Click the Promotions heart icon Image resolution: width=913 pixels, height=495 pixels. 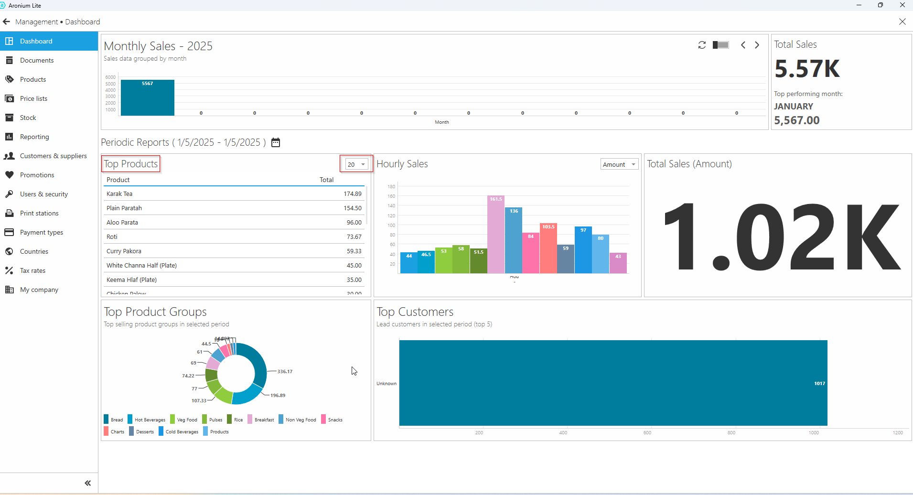click(x=9, y=175)
